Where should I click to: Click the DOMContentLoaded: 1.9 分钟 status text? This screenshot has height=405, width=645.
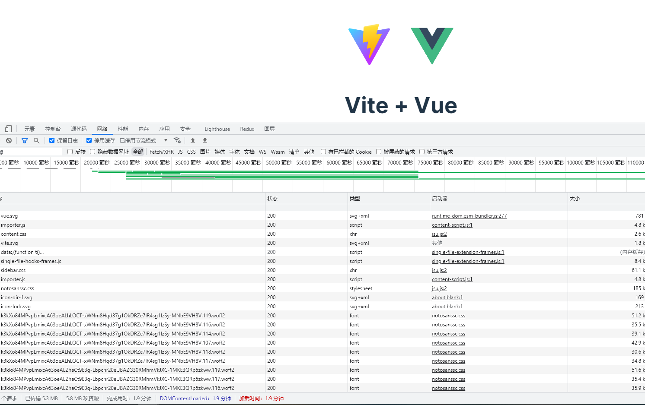click(195, 398)
